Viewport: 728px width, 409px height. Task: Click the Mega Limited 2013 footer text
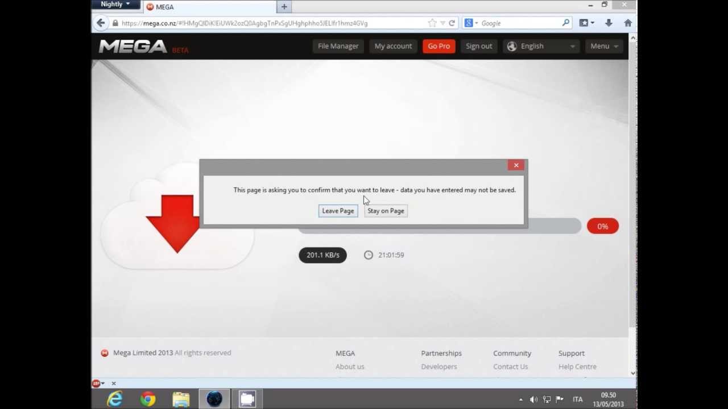click(x=143, y=353)
